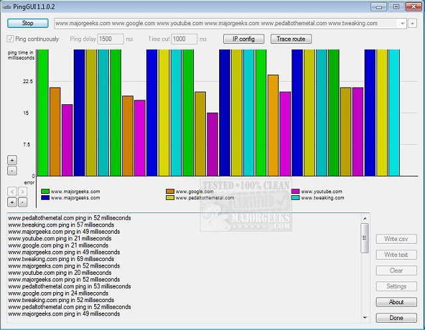Click the plus button beside the address box

click(412, 23)
